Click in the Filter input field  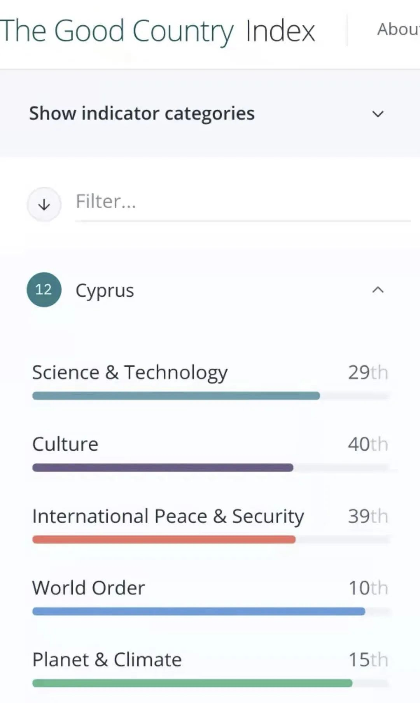(x=243, y=202)
